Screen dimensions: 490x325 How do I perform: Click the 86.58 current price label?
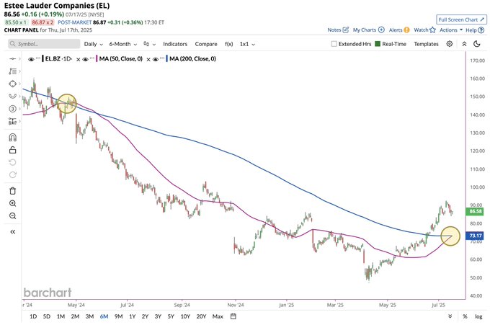pyautogui.click(x=475, y=212)
